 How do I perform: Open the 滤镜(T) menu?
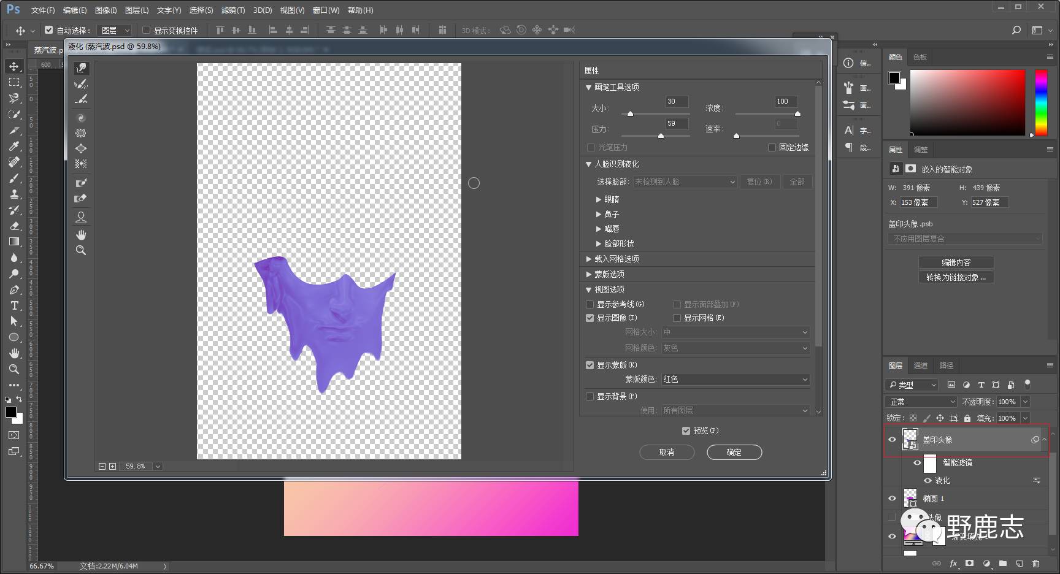(232, 10)
